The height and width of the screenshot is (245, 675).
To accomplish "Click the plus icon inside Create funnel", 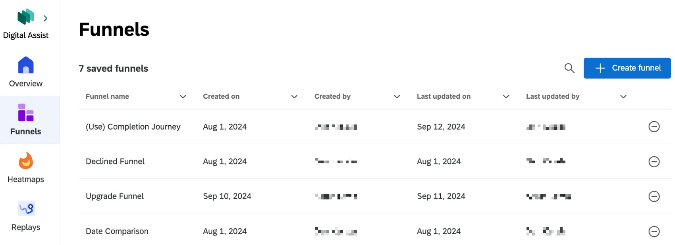I will point(600,68).
